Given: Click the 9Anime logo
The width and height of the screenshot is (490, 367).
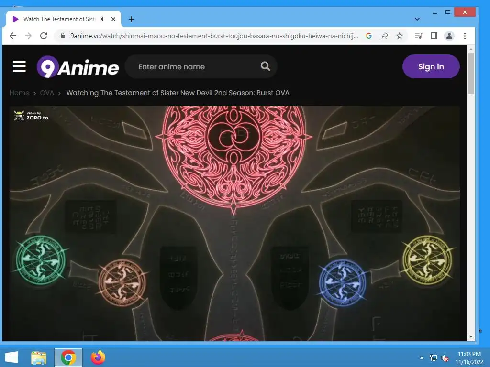Looking at the screenshot, I should coord(78,67).
